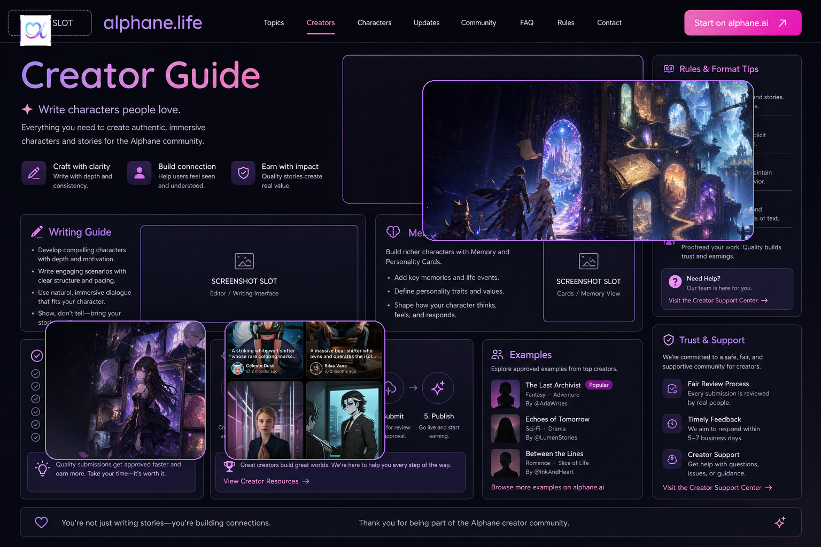Click the Examples people icon
The width and height of the screenshot is (821, 547).
pos(497,355)
